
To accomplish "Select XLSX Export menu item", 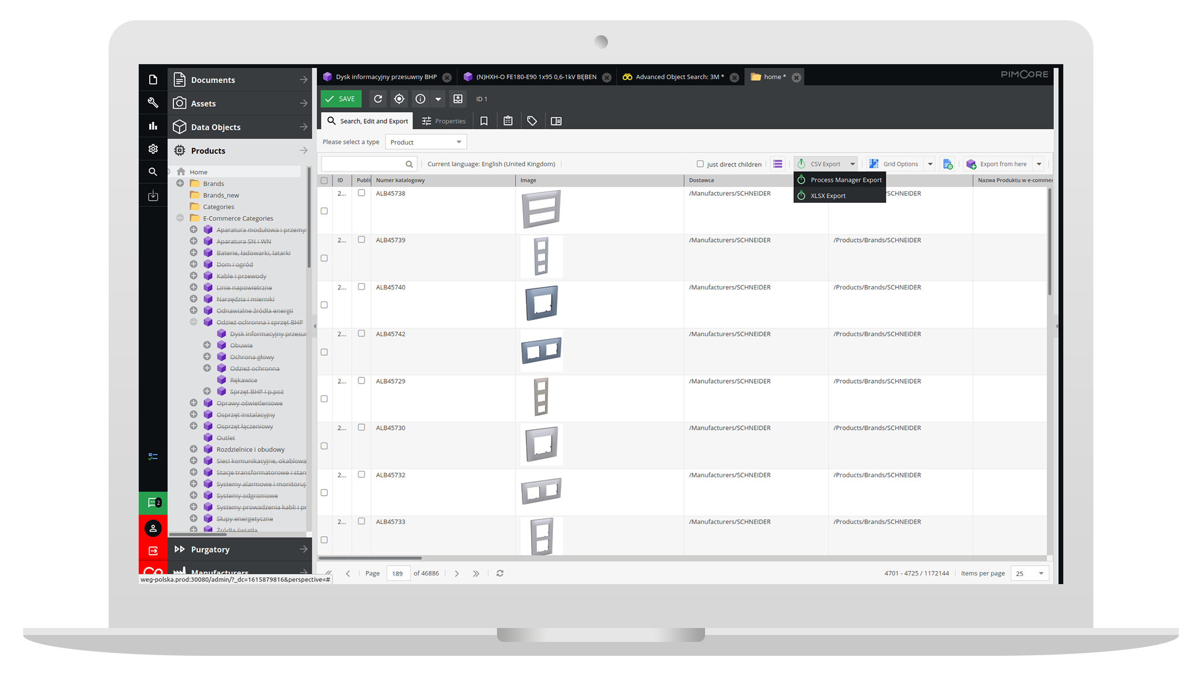I will coord(840,195).
